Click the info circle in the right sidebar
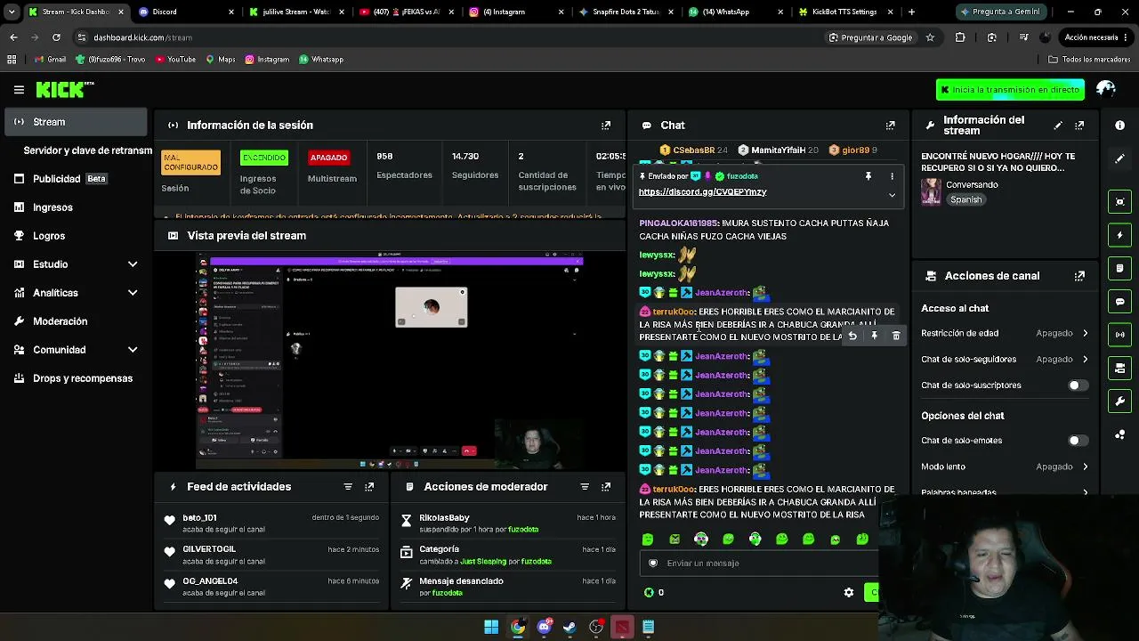1139x641 pixels. tap(1120, 126)
